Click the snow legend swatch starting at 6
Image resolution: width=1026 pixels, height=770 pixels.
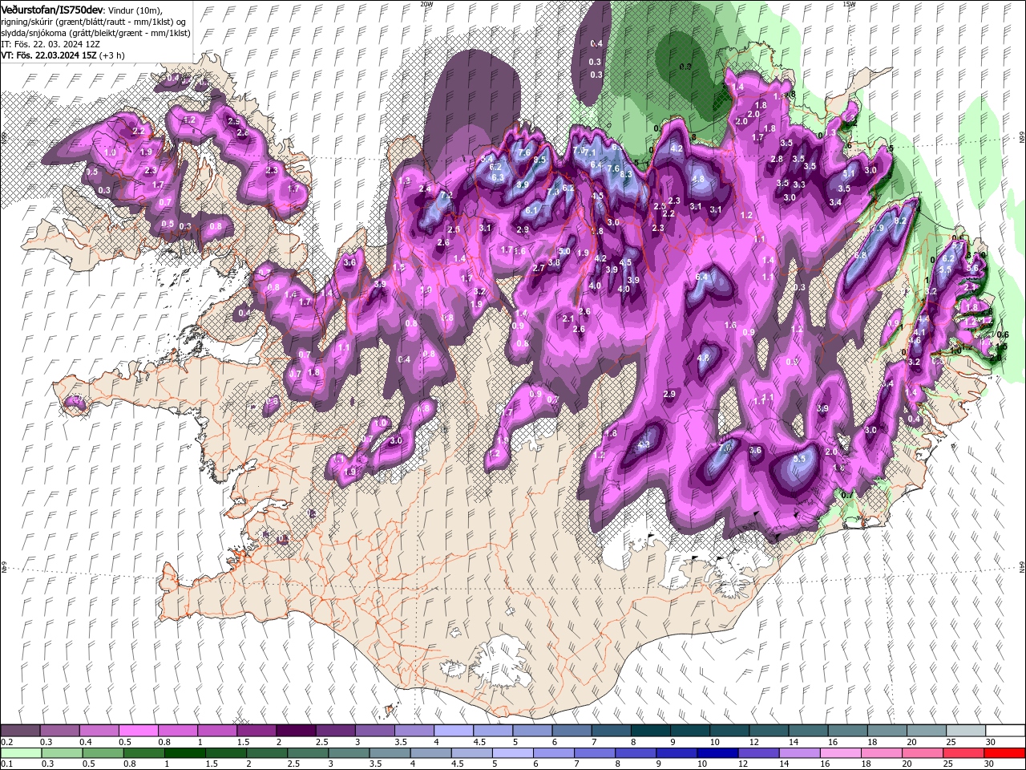(572, 731)
